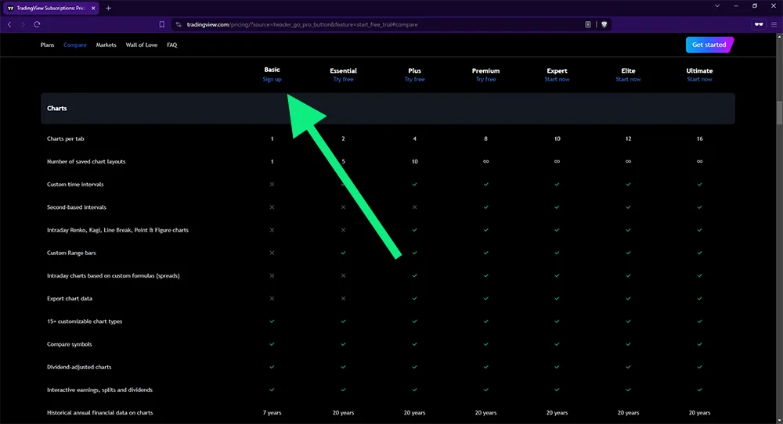Select the Compare nav item
This screenshot has width=783, height=424.
75,45
